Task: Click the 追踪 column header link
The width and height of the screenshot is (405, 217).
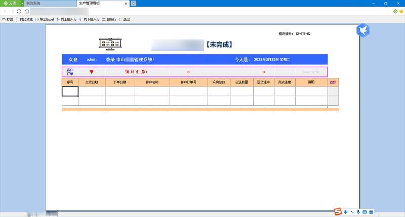Action: [x=333, y=82]
